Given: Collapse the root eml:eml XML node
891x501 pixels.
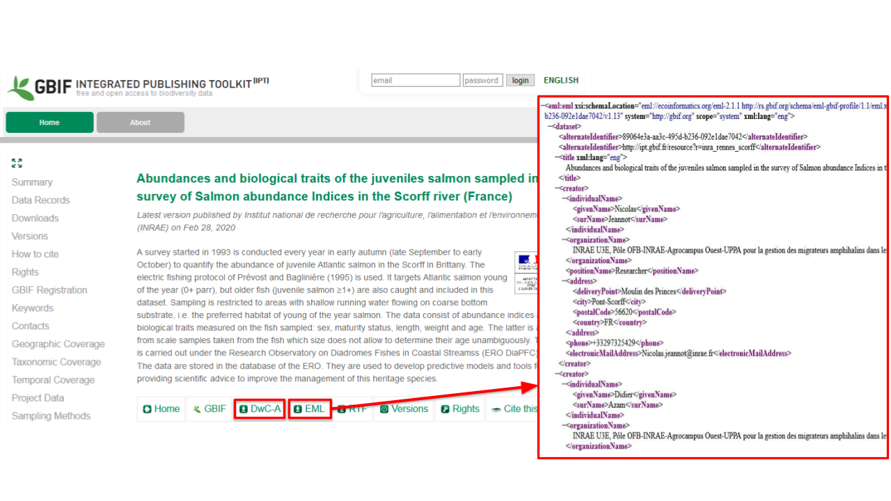Looking at the screenshot, I should point(544,106).
